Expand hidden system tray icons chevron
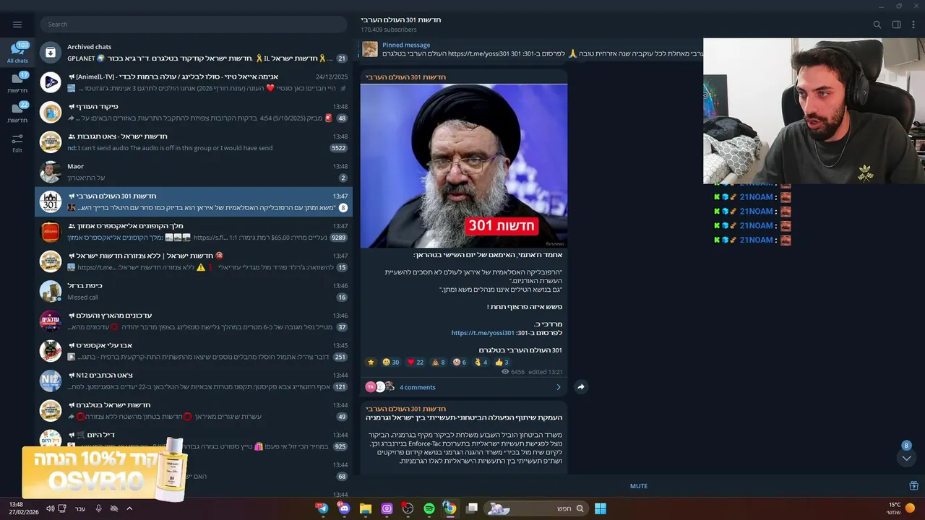This screenshot has height=520, width=925. (x=129, y=508)
